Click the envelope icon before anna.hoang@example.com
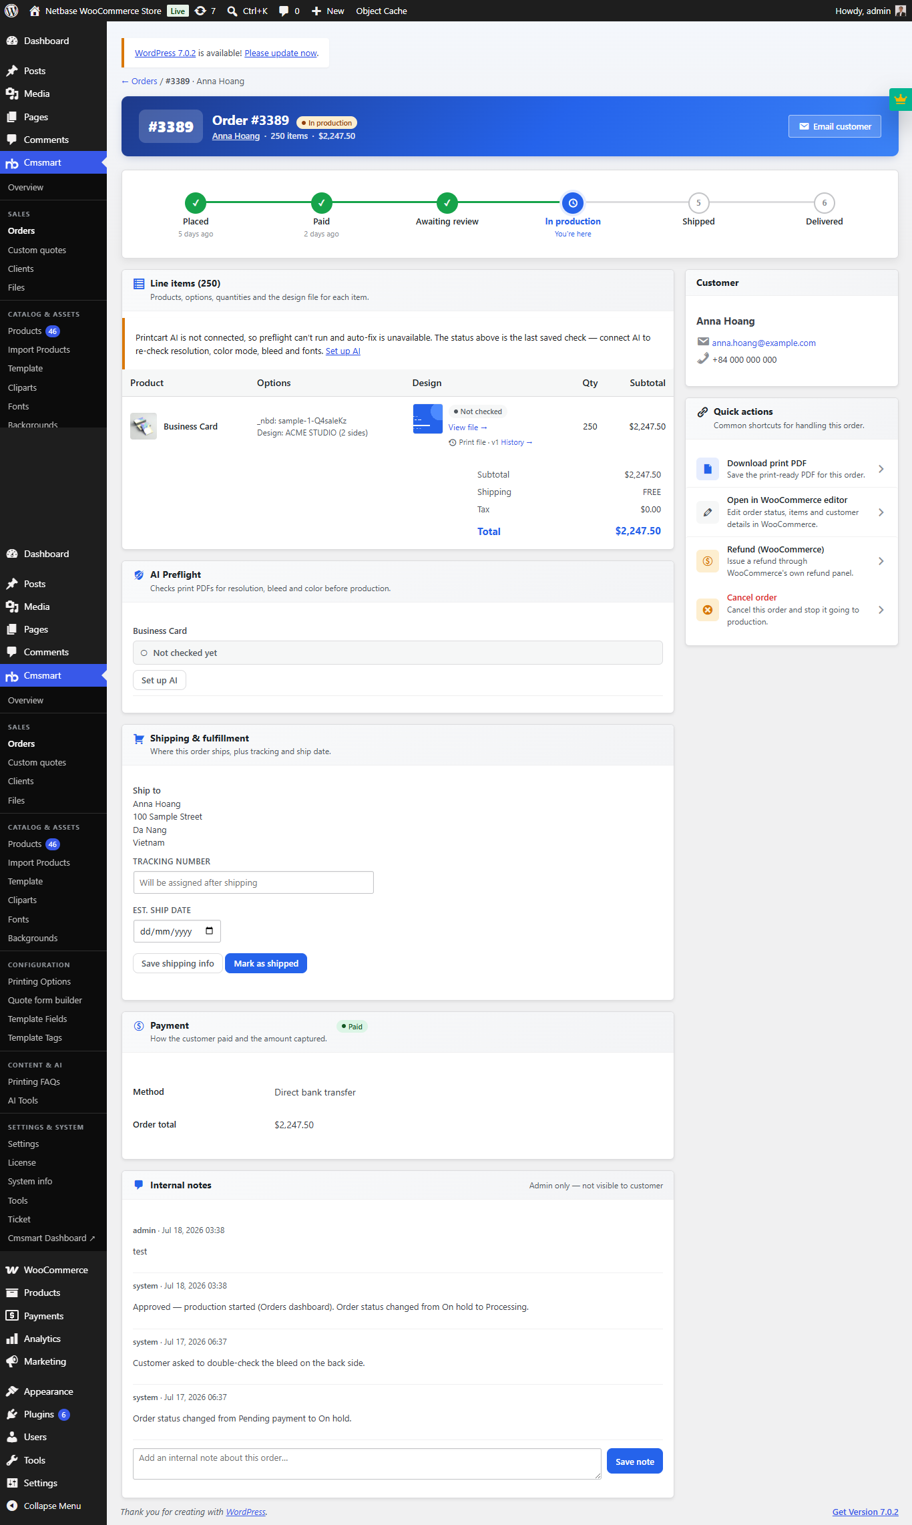This screenshot has width=912, height=1525. click(x=703, y=342)
